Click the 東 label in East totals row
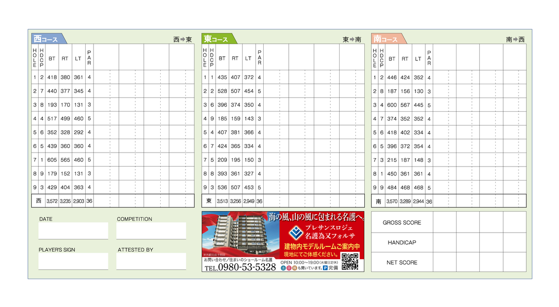Screen dimensions: 559x307 [x=209, y=201]
